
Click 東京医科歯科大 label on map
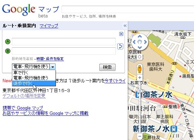coord(156,66)
